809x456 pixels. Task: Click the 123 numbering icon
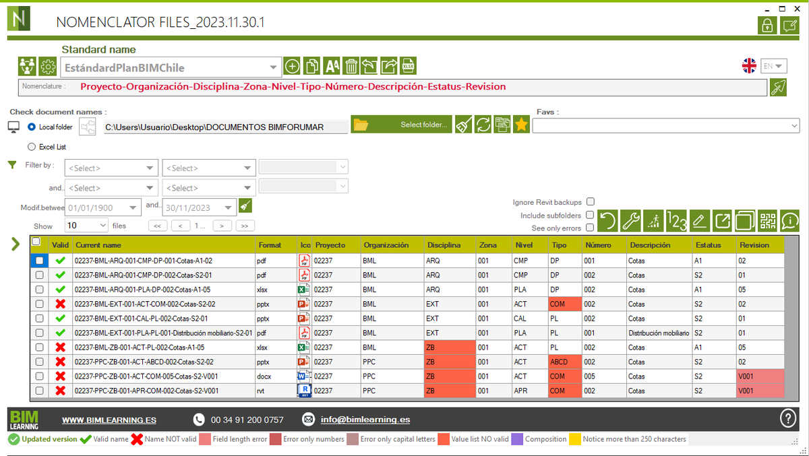pos(677,220)
